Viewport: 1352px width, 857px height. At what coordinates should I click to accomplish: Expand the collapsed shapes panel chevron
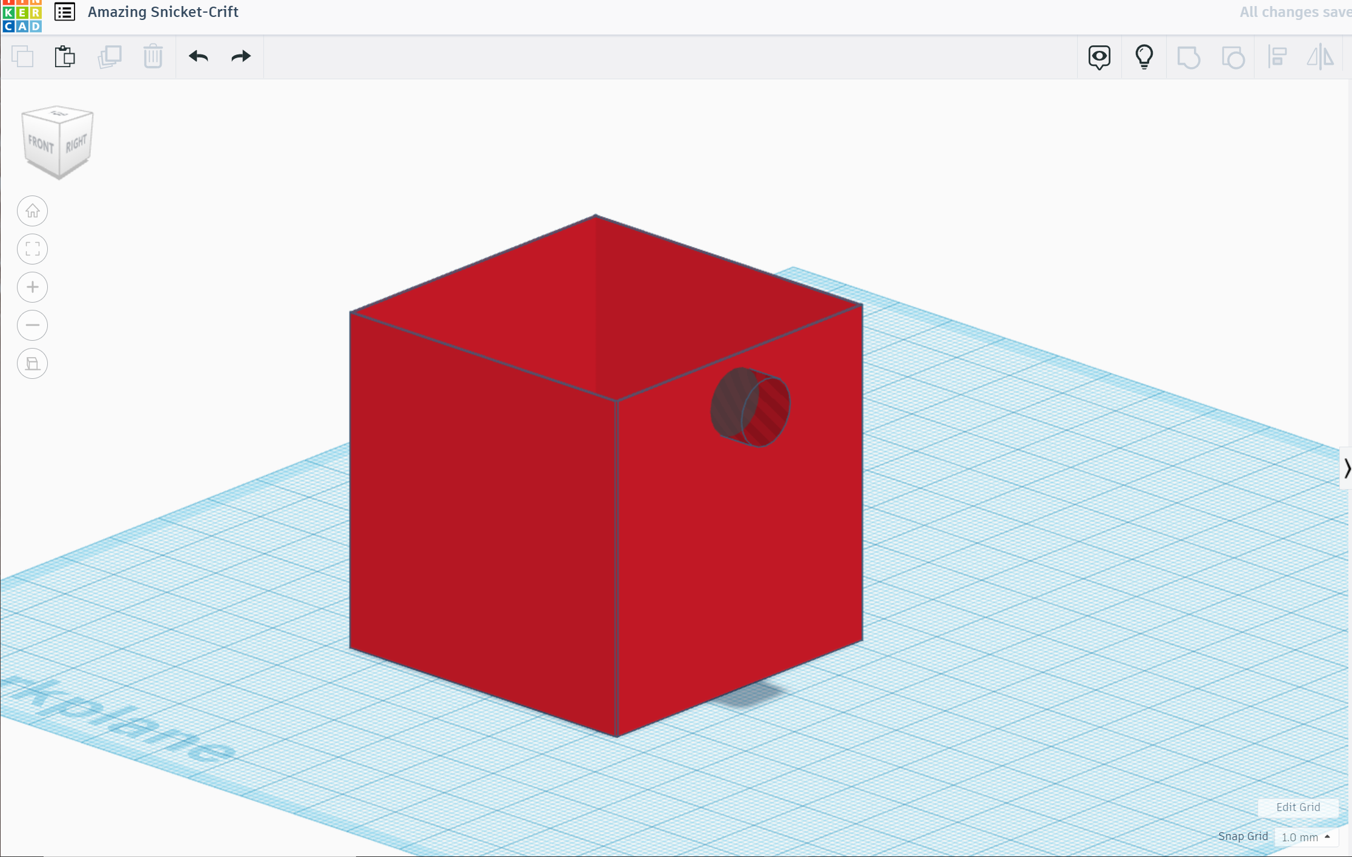pos(1348,468)
